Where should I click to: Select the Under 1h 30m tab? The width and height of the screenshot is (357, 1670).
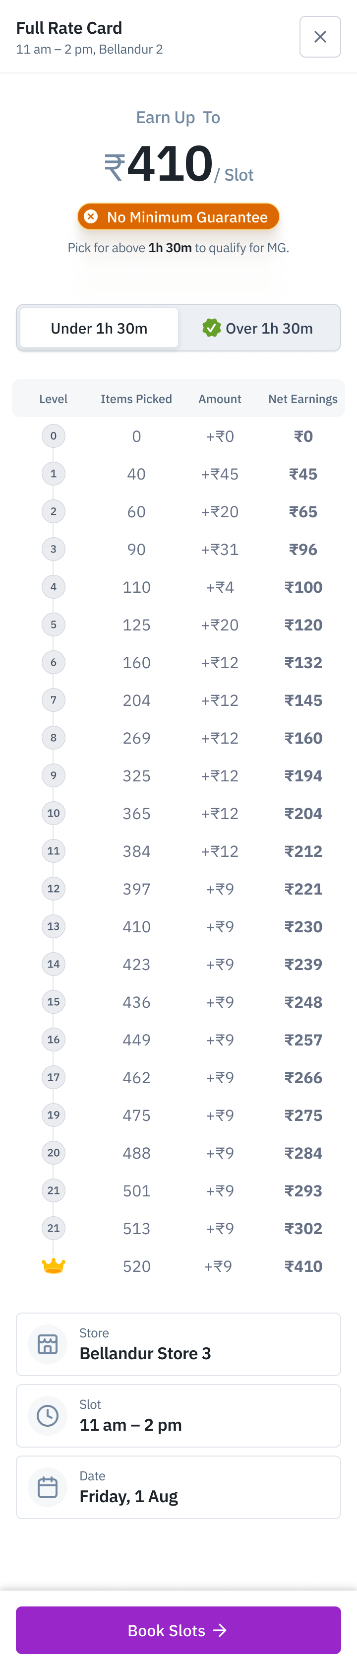click(x=99, y=328)
